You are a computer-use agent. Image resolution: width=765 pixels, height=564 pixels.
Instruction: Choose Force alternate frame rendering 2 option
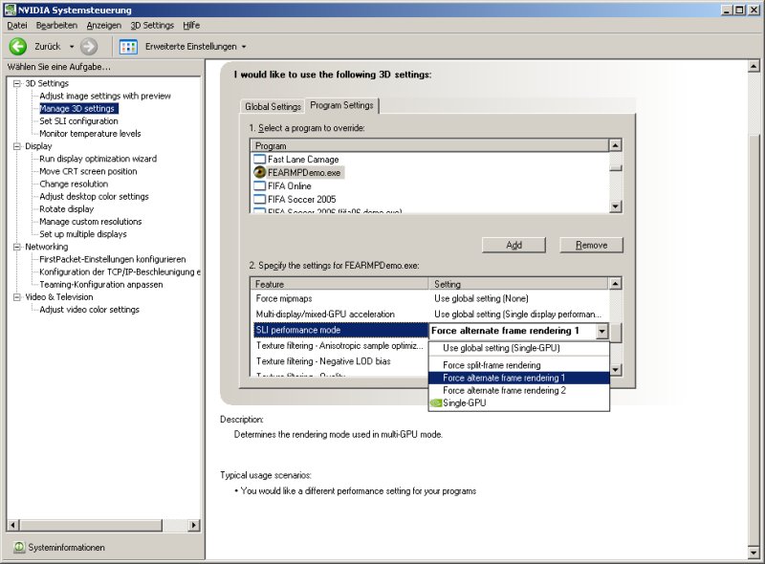click(518, 390)
